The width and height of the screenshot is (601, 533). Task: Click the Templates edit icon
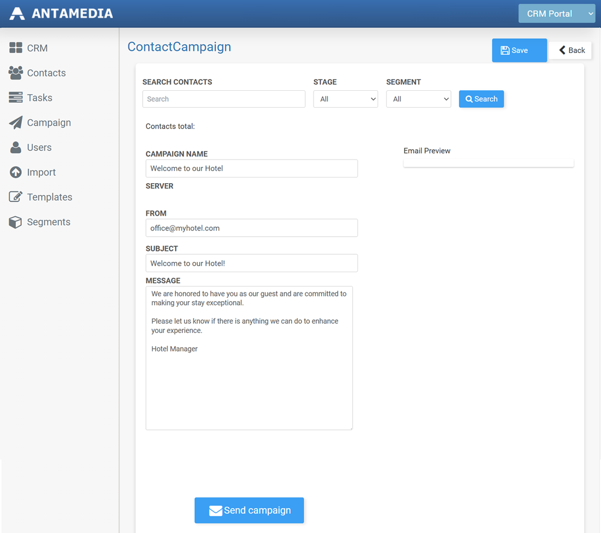coord(16,197)
